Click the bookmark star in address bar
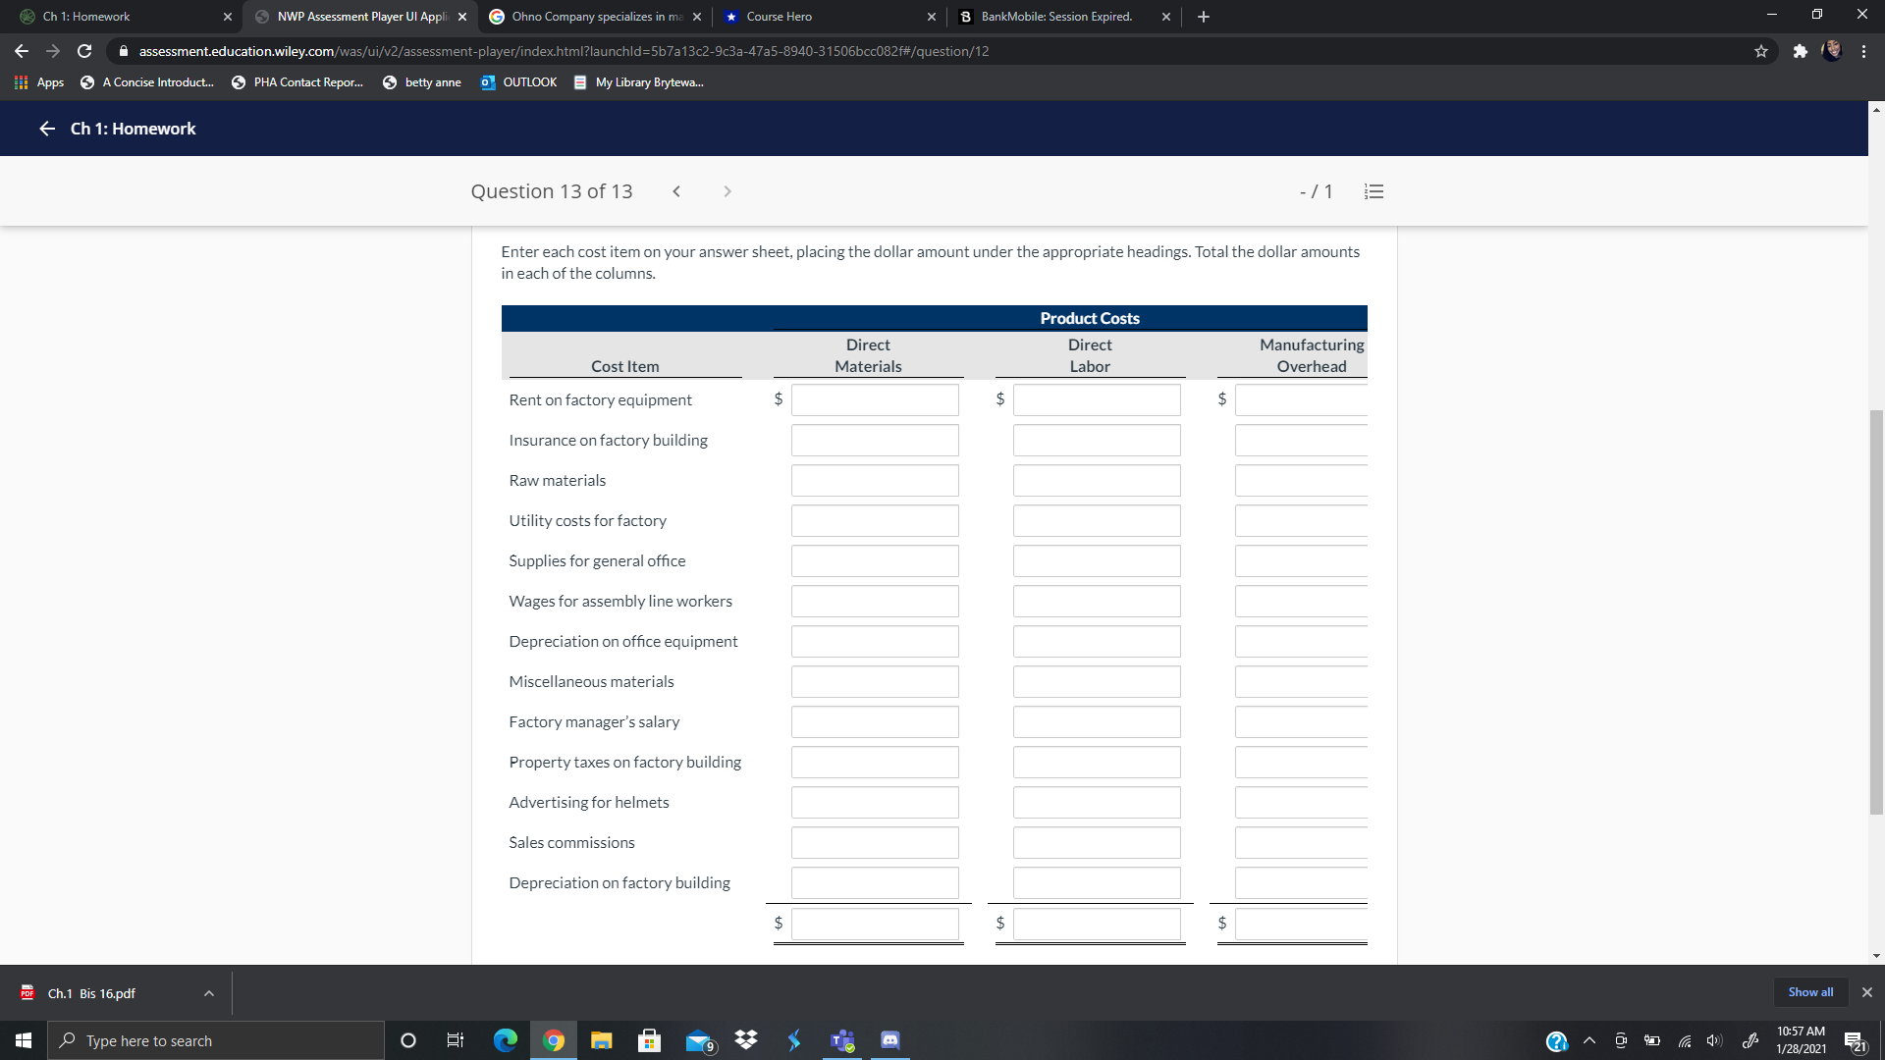The image size is (1885, 1060). [x=1761, y=51]
